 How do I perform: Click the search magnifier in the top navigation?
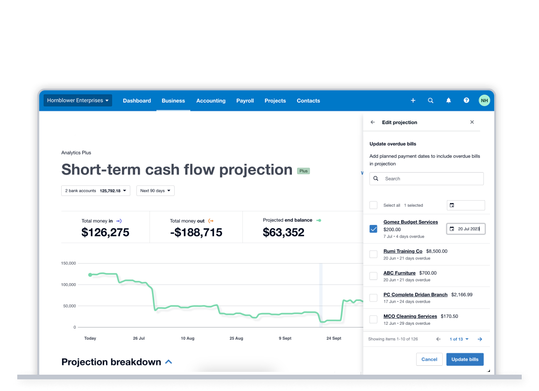(431, 100)
